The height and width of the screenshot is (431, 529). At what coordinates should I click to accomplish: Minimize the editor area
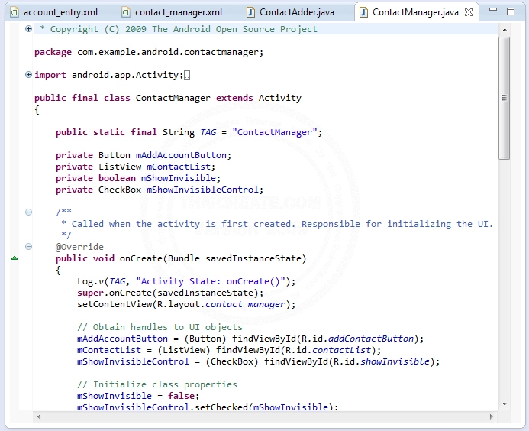pos(493,10)
